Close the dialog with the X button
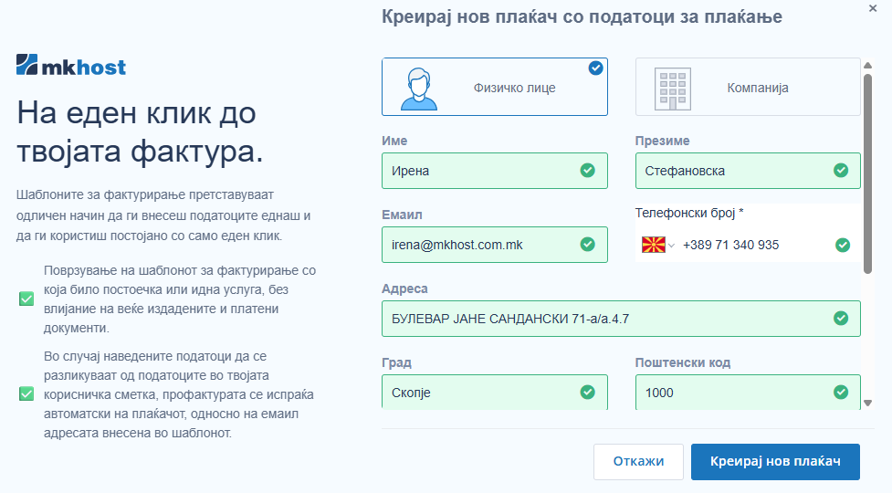This screenshot has height=493, width=892. tap(874, 7)
